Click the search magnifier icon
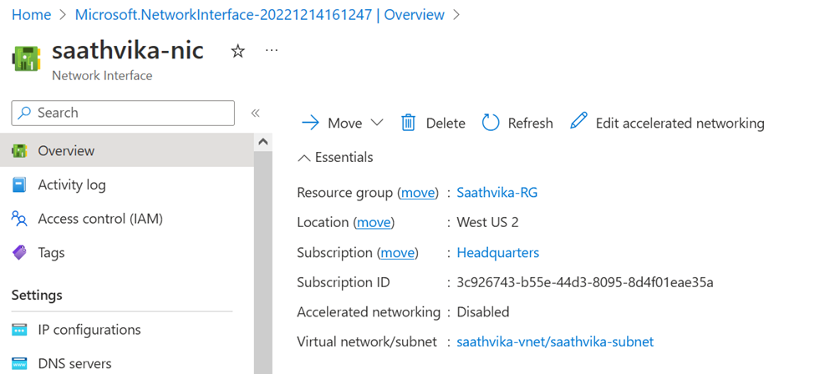This screenshot has width=815, height=374. pyautogui.click(x=24, y=113)
